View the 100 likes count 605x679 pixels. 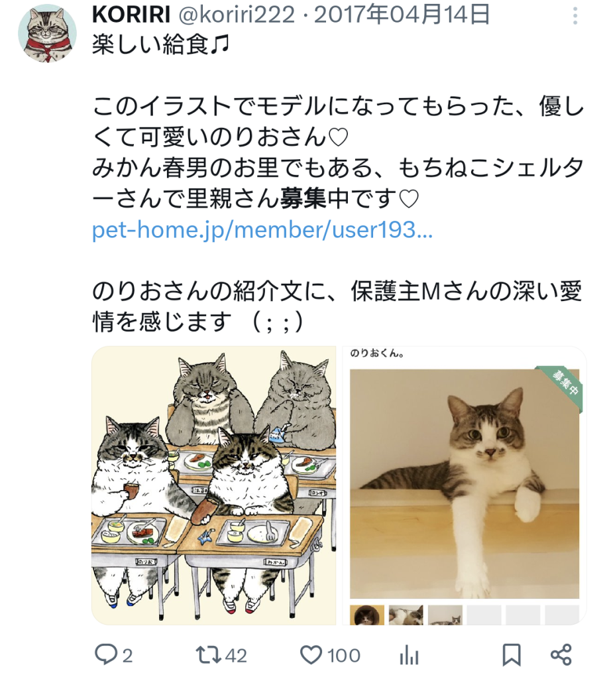(x=344, y=656)
